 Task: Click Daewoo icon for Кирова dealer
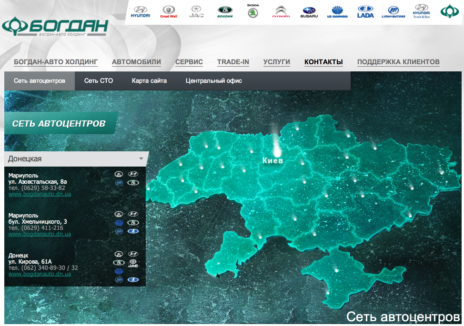tap(119, 271)
